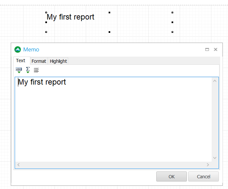The height and width of the screenshot is (189, 228).
Task: Click the horizontal scrollbar left arrow
Action: coord(19,165)
